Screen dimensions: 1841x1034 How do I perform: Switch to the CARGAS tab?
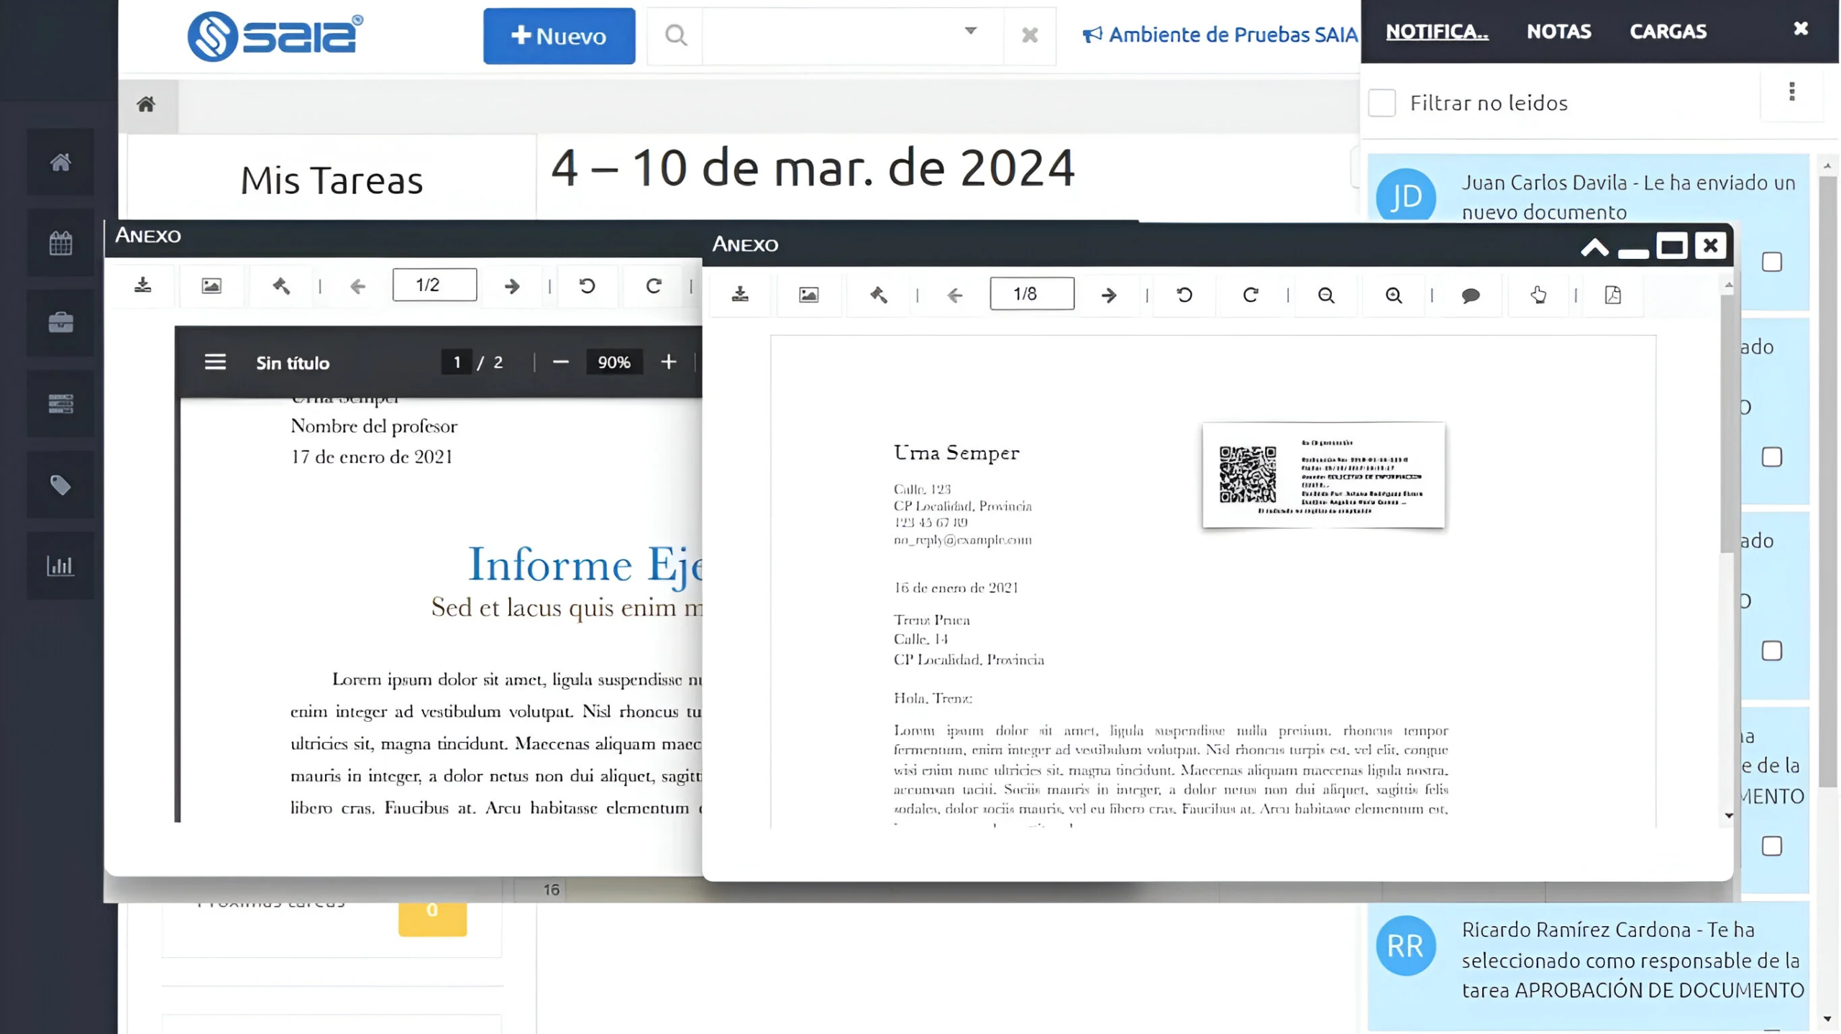1667,31
